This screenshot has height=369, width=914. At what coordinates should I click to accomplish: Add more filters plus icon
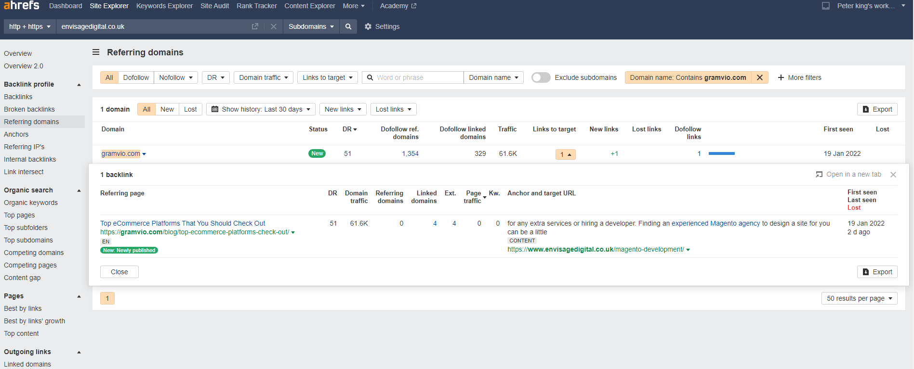781,77
